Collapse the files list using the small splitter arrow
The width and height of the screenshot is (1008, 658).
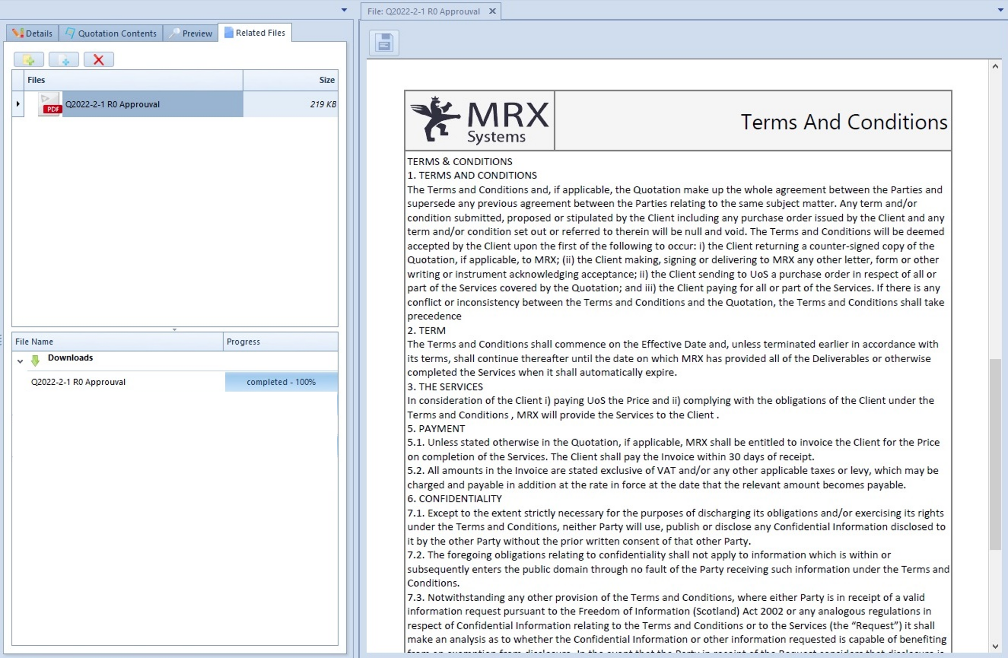(175, 329)
